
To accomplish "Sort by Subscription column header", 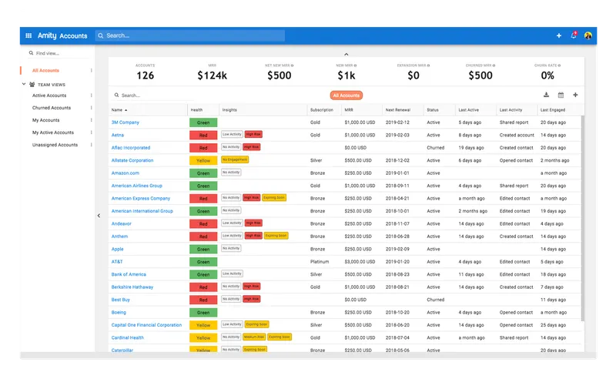I will 321,110.
